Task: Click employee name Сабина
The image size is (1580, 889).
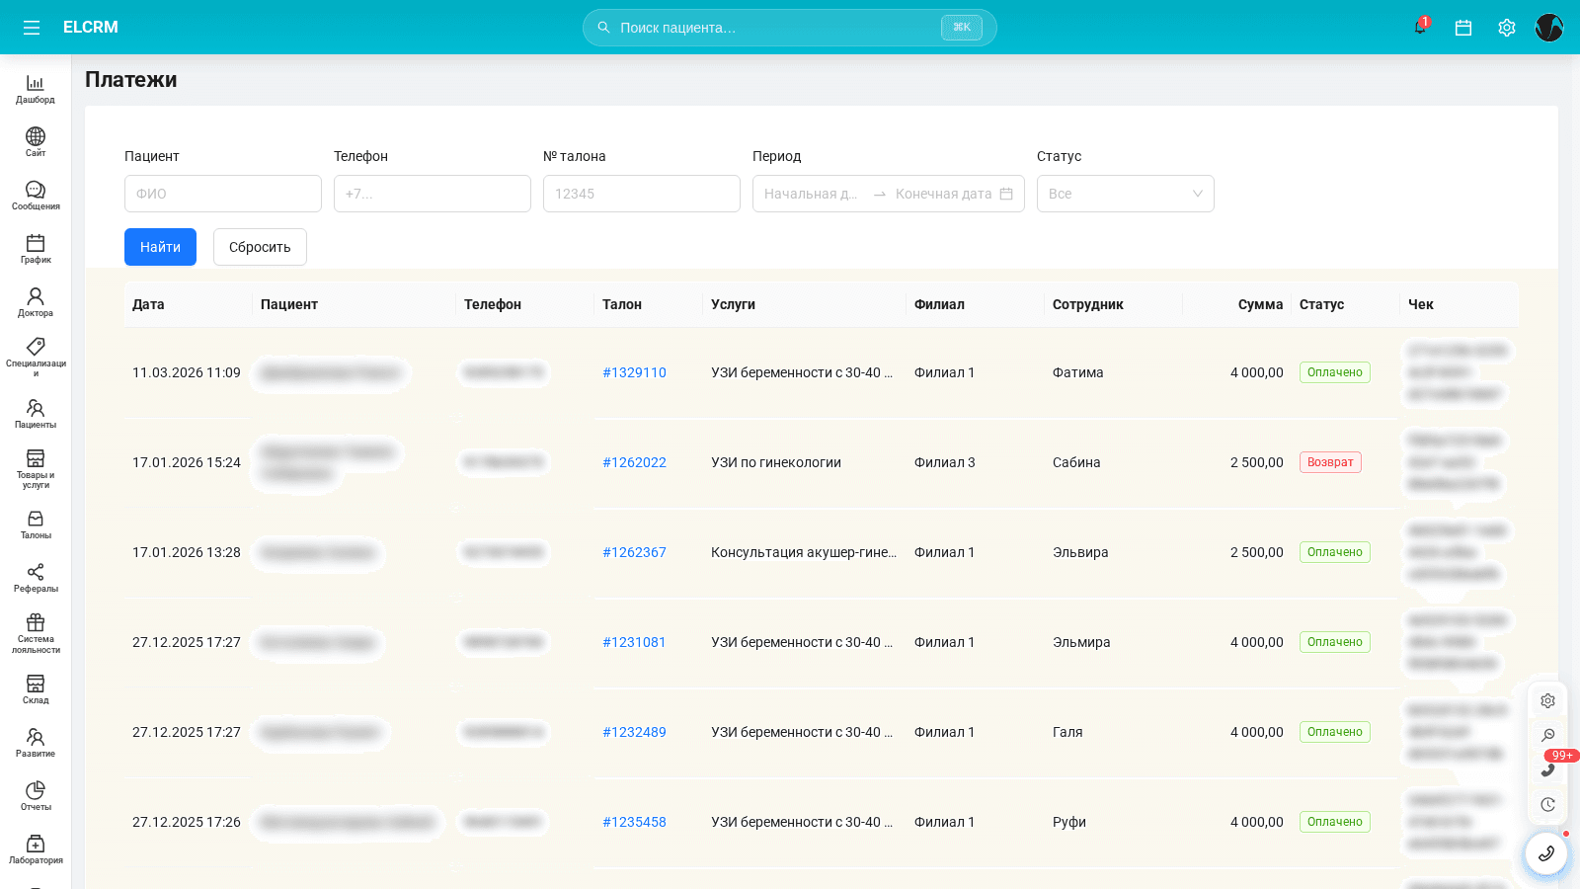Action: tap(1076, 462)
